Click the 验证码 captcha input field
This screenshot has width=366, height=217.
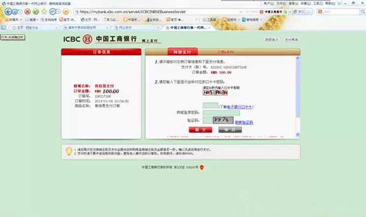coord(208,120)
